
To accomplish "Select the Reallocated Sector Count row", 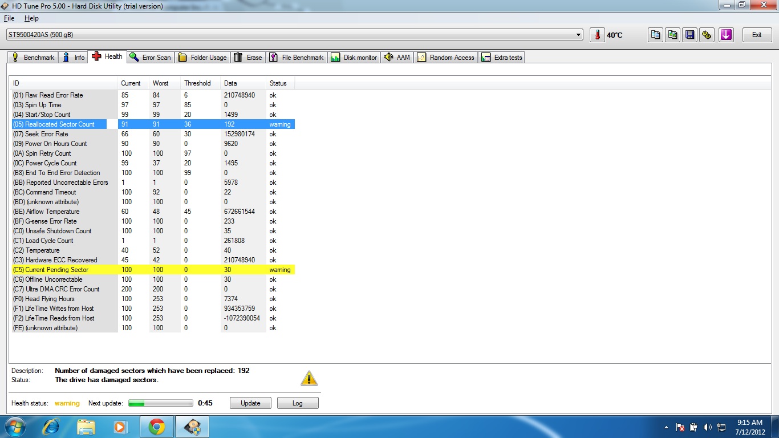I will [x=152, y=124].
